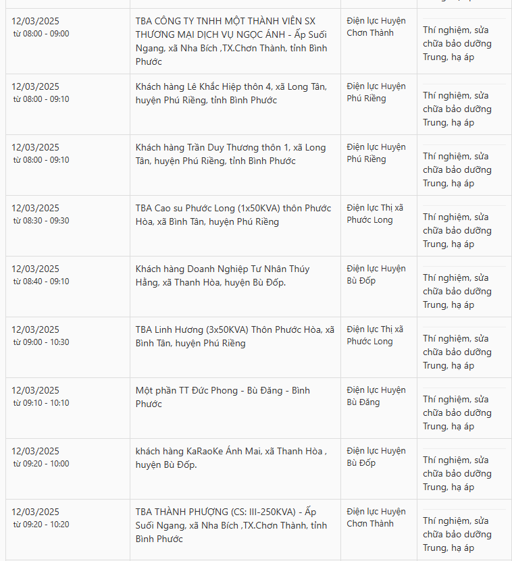Click the 08:30 - 09:30 time slot
The image size is (512, 561).
(41, 221)
